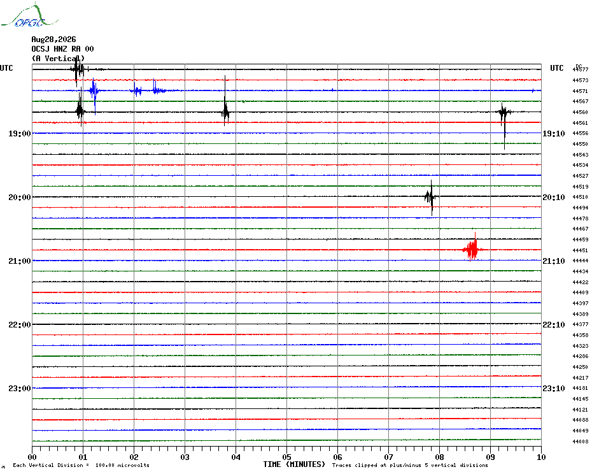Select DC value 44181
The width and height of the screenshot is (592, 474).
581,388
